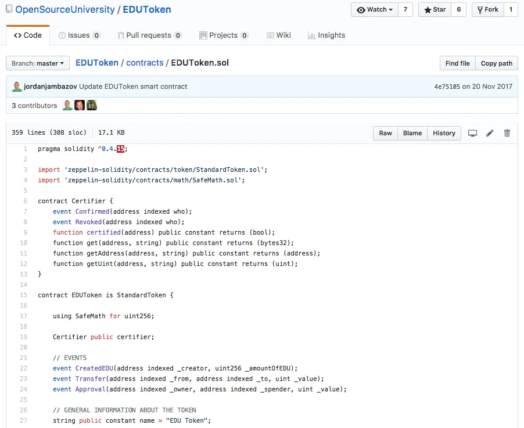Open EDUToken repository title link
The image size is (524, 428).
[147, 9]
